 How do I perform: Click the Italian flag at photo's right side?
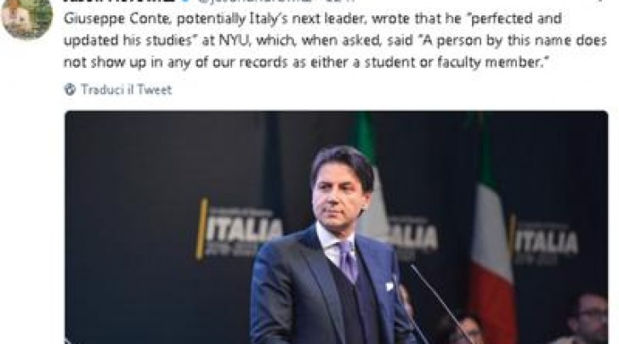pyautogui.click(x=491, y=252)
